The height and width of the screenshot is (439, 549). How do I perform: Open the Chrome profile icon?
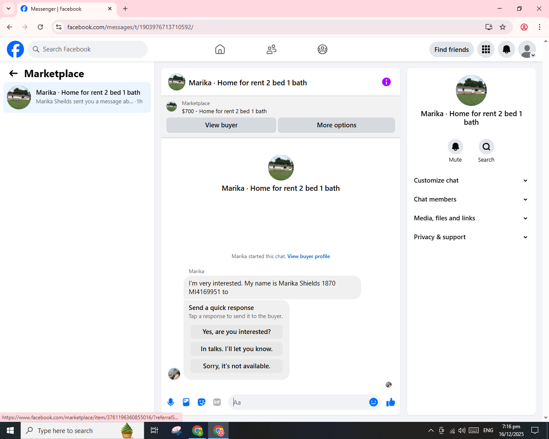tap(524, 27)
